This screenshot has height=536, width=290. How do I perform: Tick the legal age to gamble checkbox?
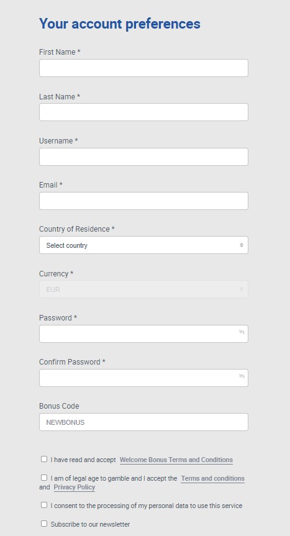pos(44,478)
